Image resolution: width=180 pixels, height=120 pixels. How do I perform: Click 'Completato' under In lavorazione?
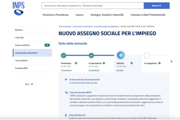tap(94, 70)
